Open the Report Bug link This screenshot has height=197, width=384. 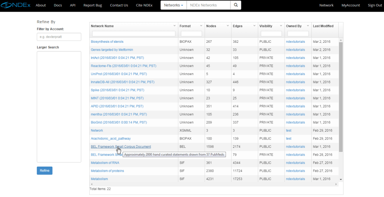93,5
